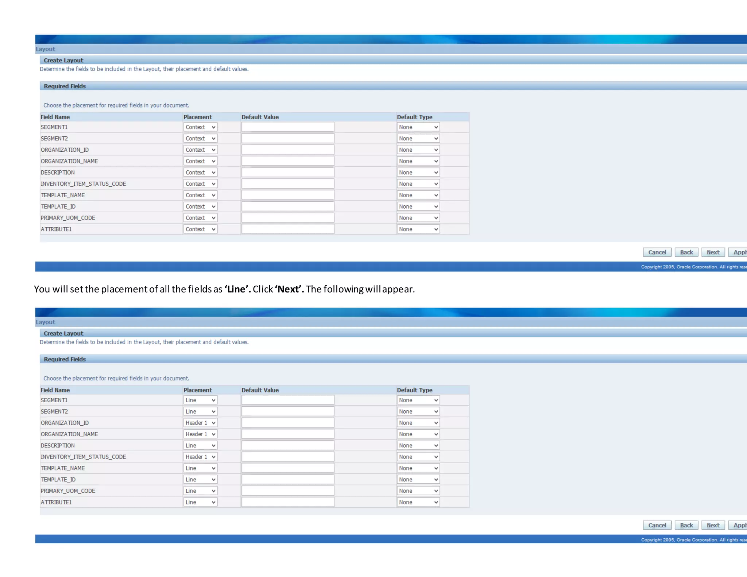The image size is (747, 577).
Task: Click SEGMENT1 Default Value field in top form
Action: pos(287,127)
